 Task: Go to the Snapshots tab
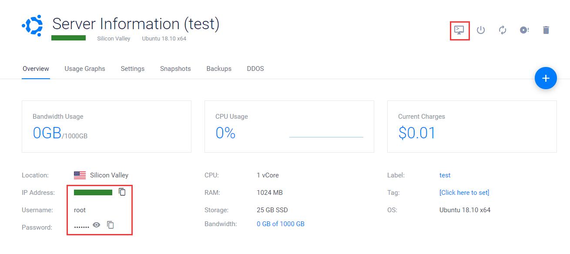(175, 69)
